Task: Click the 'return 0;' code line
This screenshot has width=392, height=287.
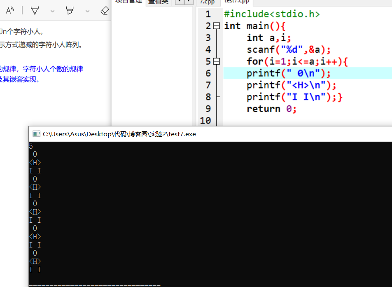Action: coord(272,109)
